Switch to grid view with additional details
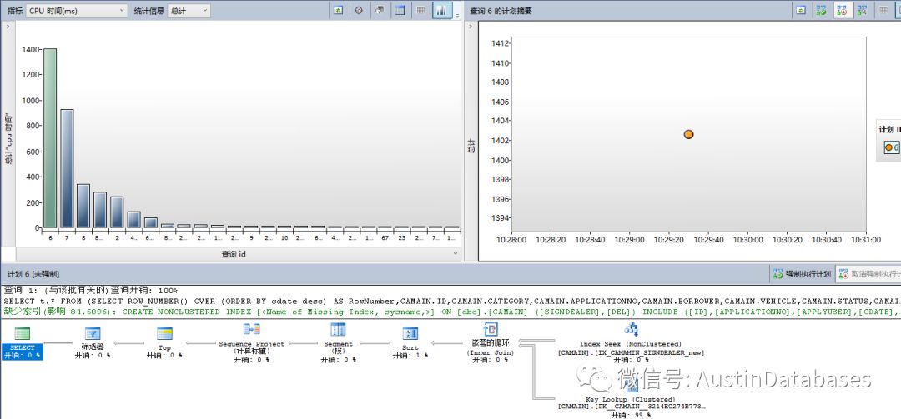 (x=400, y=11)
